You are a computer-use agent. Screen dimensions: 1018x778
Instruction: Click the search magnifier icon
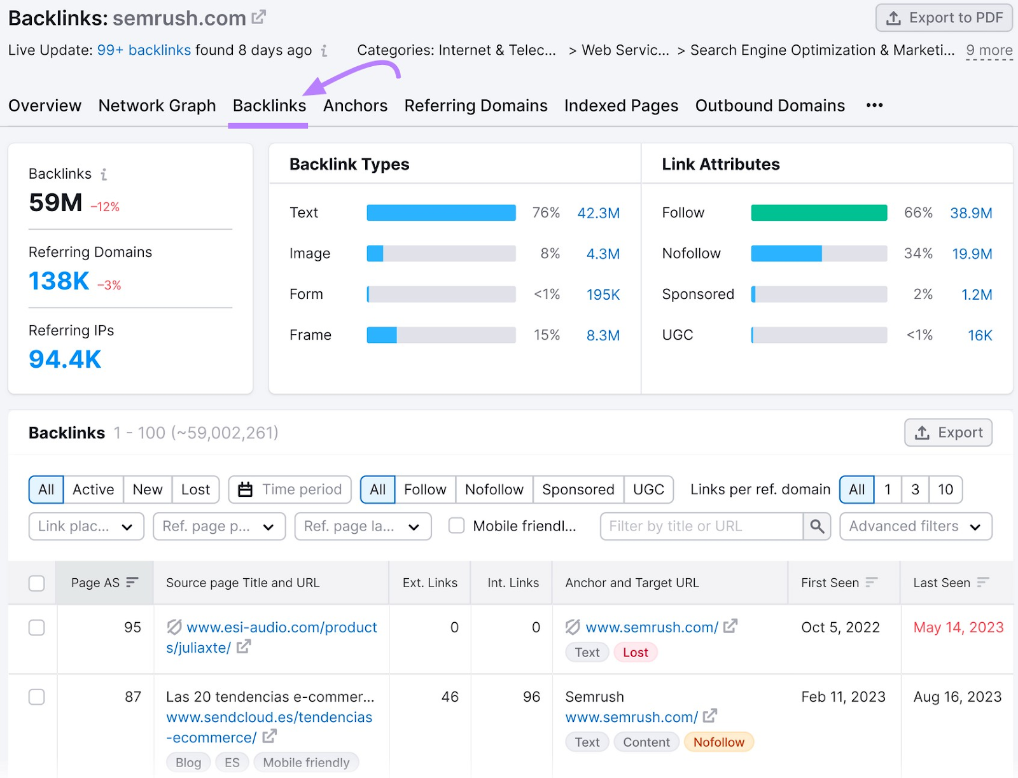pyautogui.click(x=817, y=526)
